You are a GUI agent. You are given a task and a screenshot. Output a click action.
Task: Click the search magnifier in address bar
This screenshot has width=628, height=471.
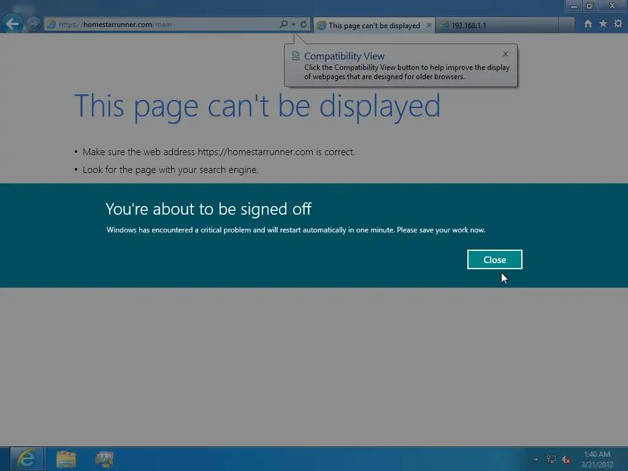click(x=283, y=24)
